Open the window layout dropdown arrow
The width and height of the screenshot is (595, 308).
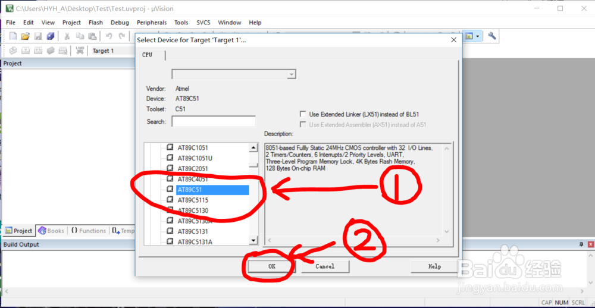(x=478, y=36)
